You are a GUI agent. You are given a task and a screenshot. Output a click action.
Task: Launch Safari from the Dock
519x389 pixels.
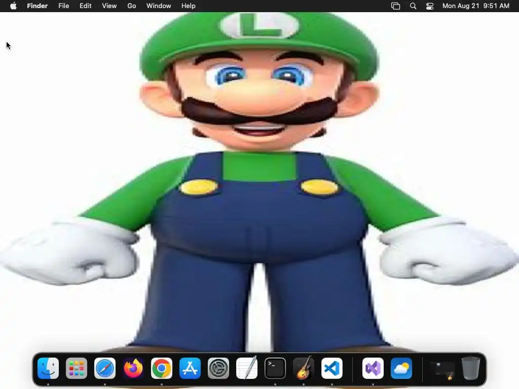click(105, 368)
